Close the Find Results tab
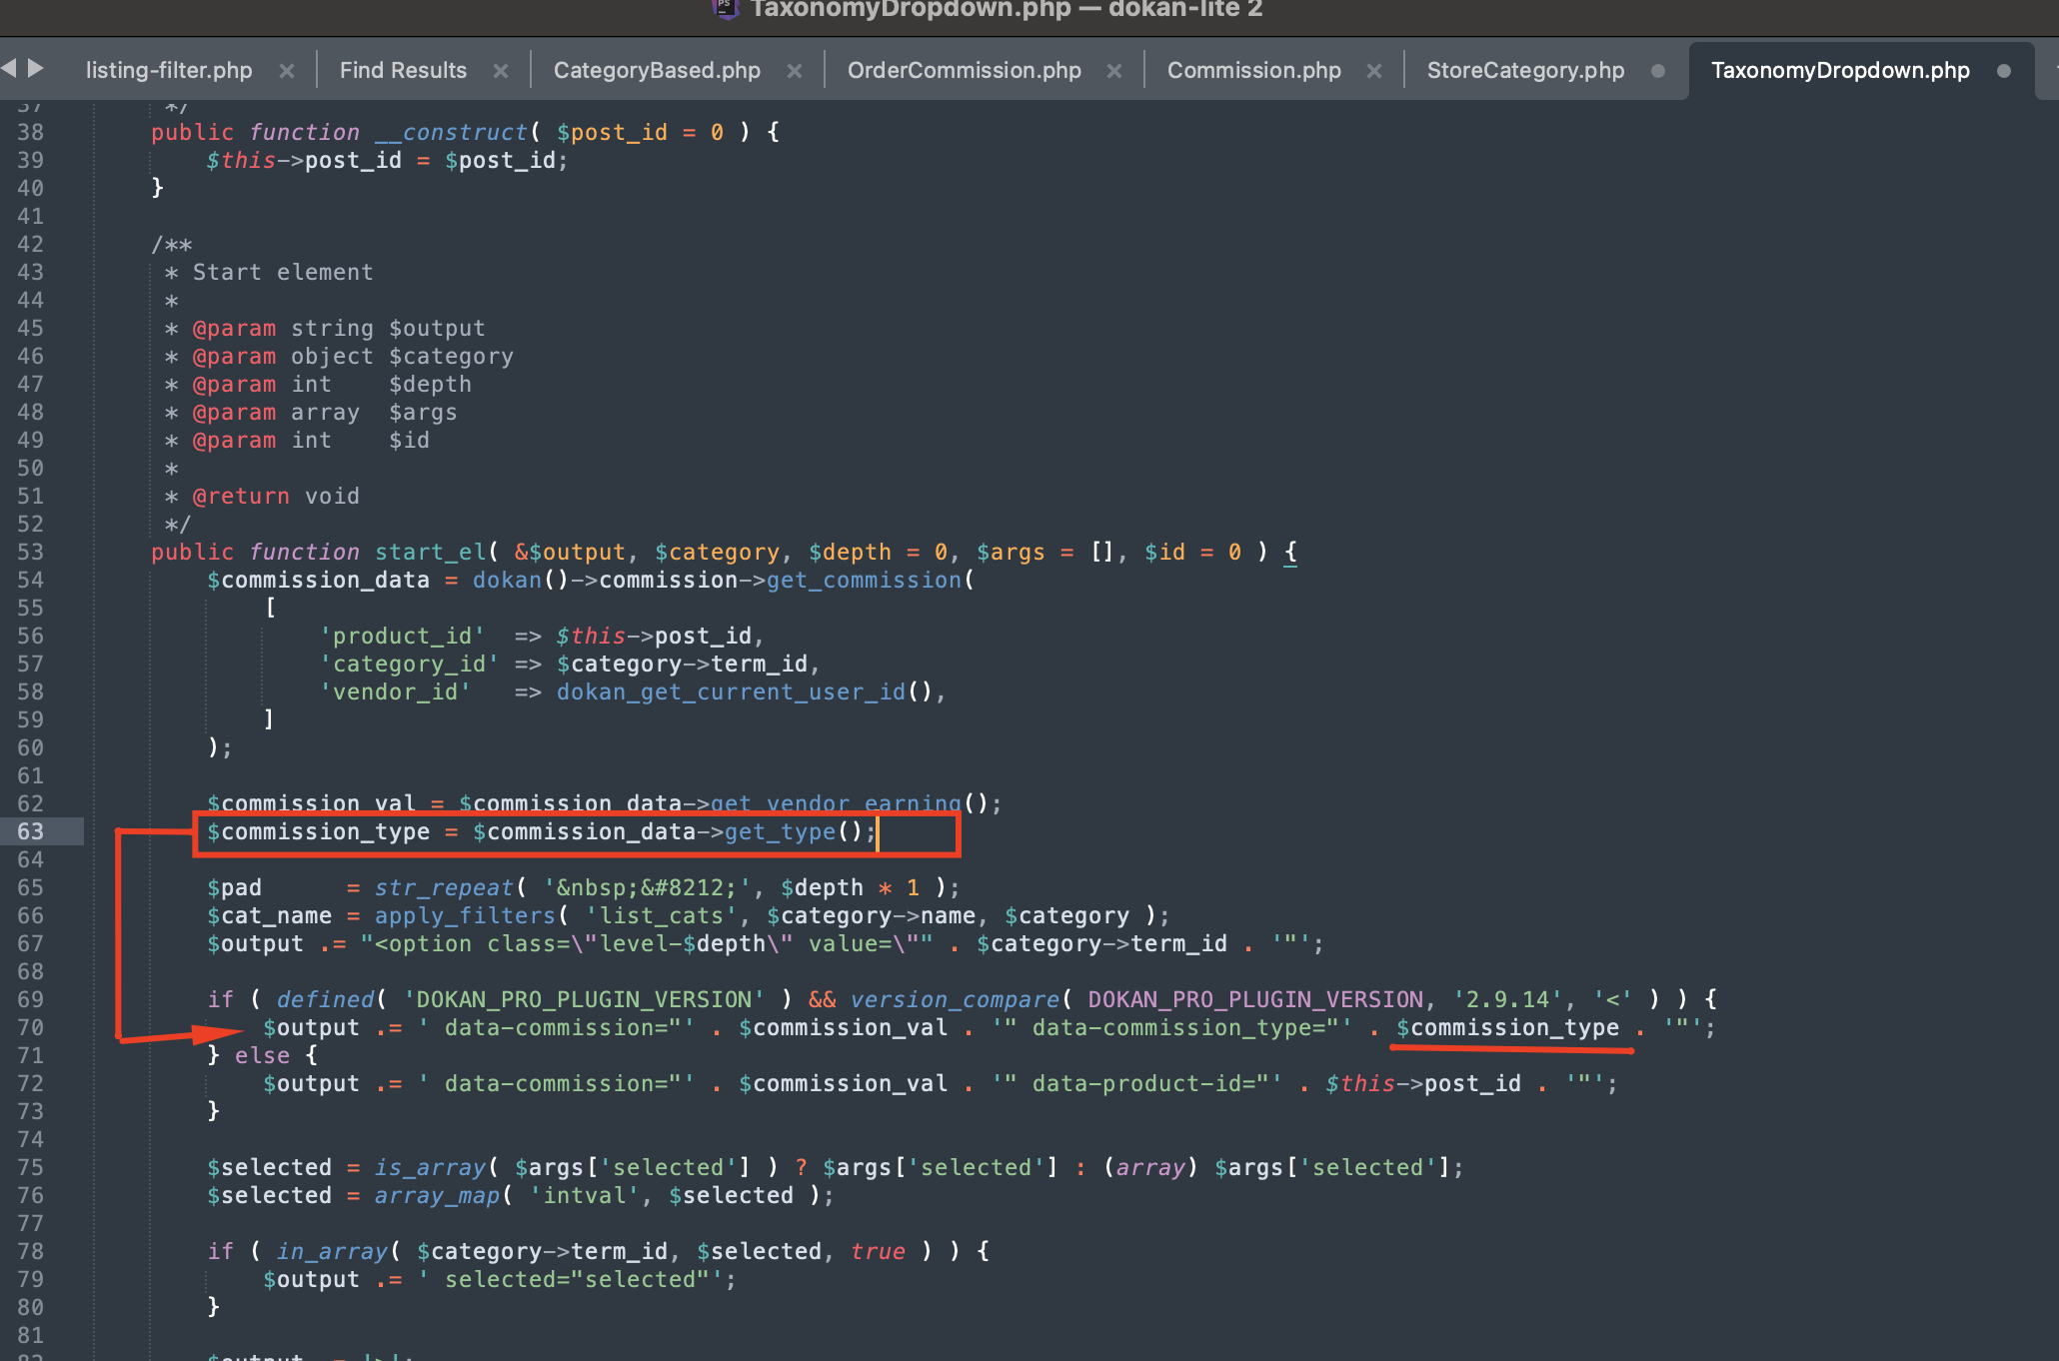 501,71
